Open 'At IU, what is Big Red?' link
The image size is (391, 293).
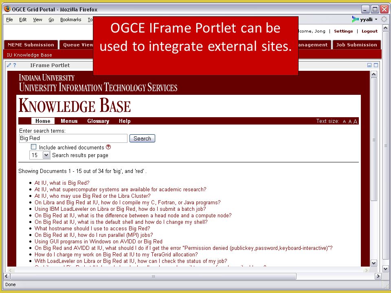tap(62, 183)
